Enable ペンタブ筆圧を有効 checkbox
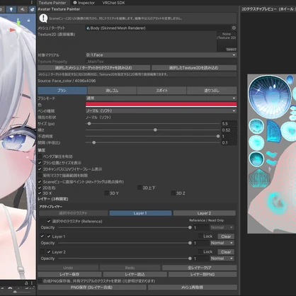 40,156
